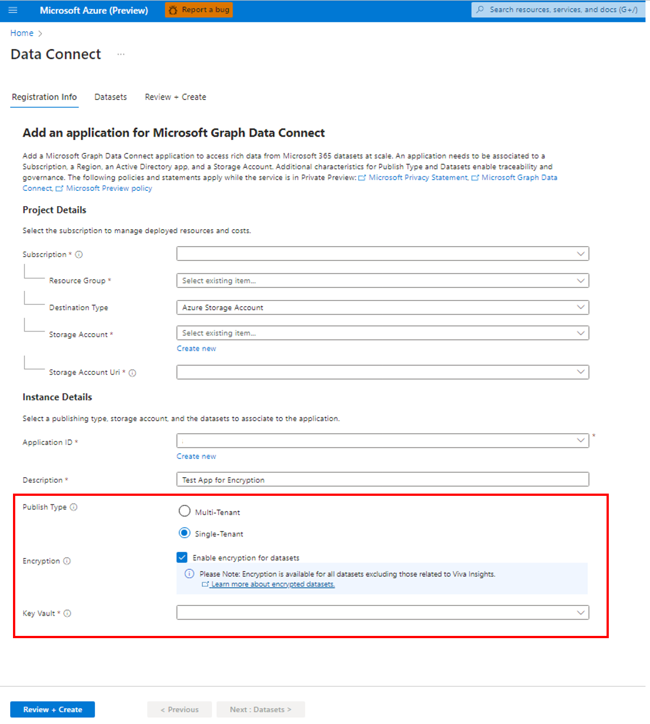Open the Azure portal hamburger menu
650x724 pixels.
point(14,10)
